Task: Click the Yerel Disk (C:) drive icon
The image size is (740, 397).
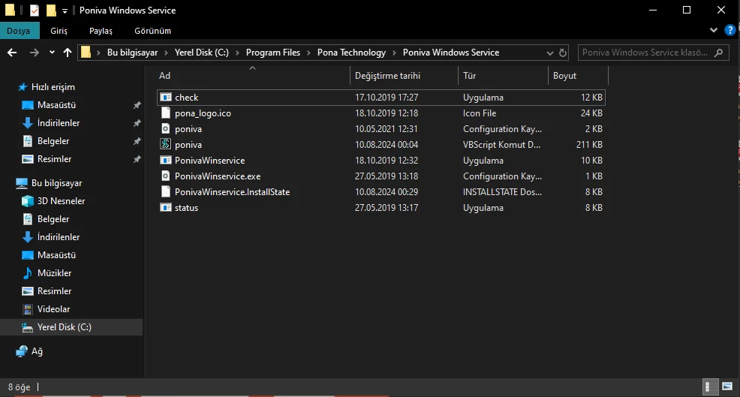Action: [x=28, y=327]
